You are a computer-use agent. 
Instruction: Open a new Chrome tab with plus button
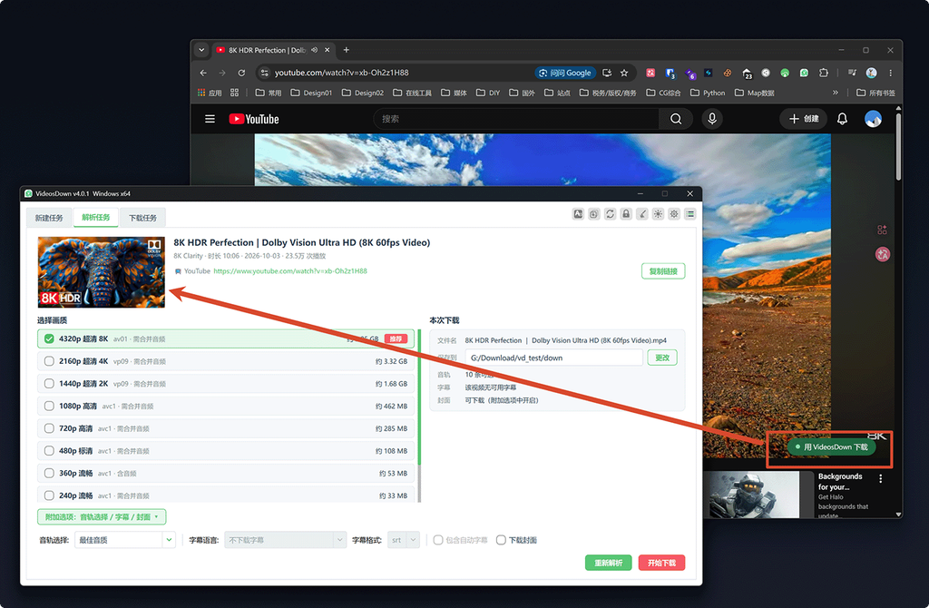pyautogui.click(x=346, y=50)
